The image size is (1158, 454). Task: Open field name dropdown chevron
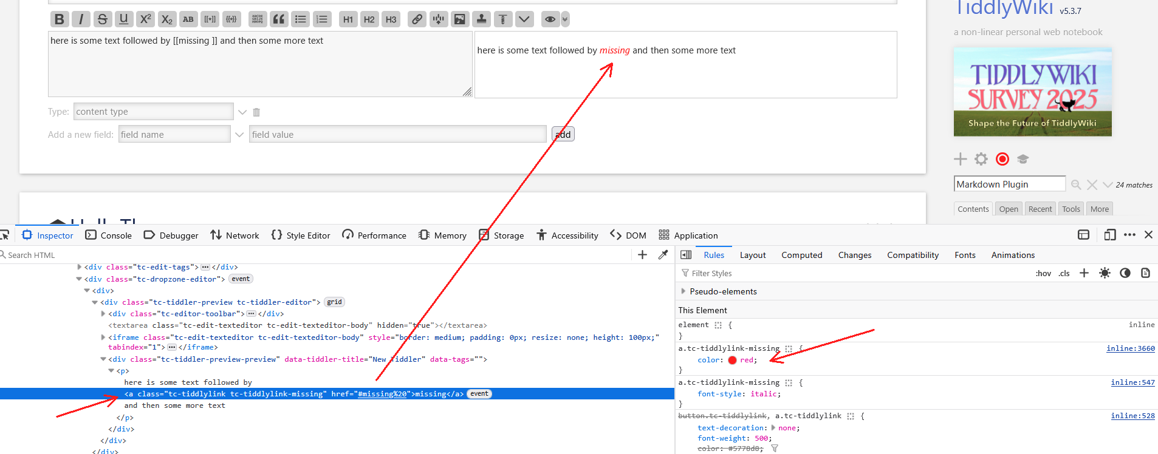[239, 135]
